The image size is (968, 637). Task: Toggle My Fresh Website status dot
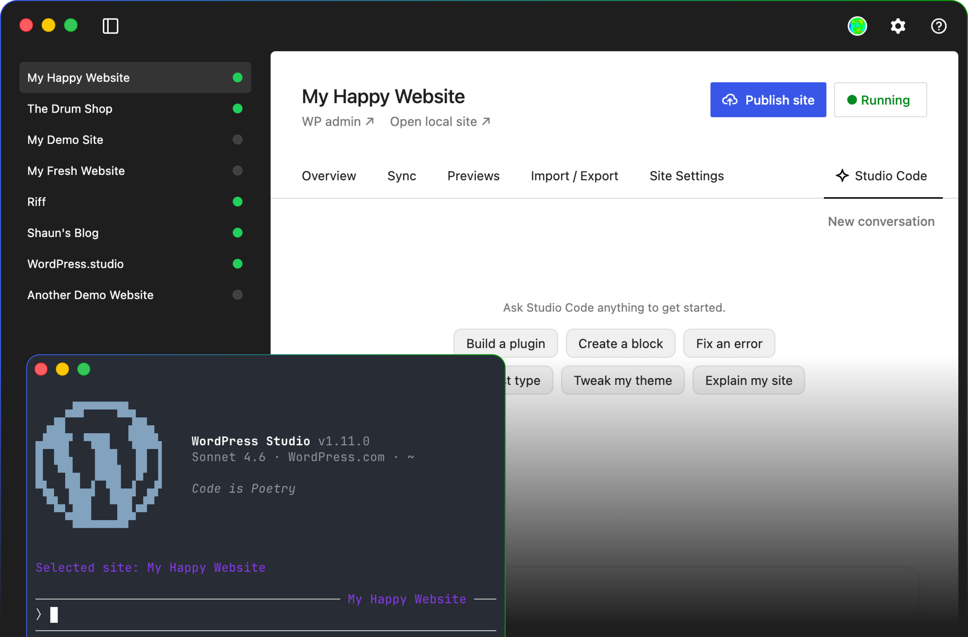[x=237, y=170]
